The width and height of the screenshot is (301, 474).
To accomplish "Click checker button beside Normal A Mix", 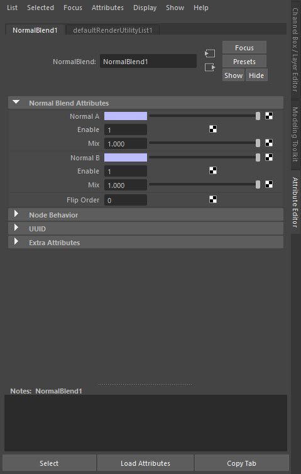I will [269, 143].
